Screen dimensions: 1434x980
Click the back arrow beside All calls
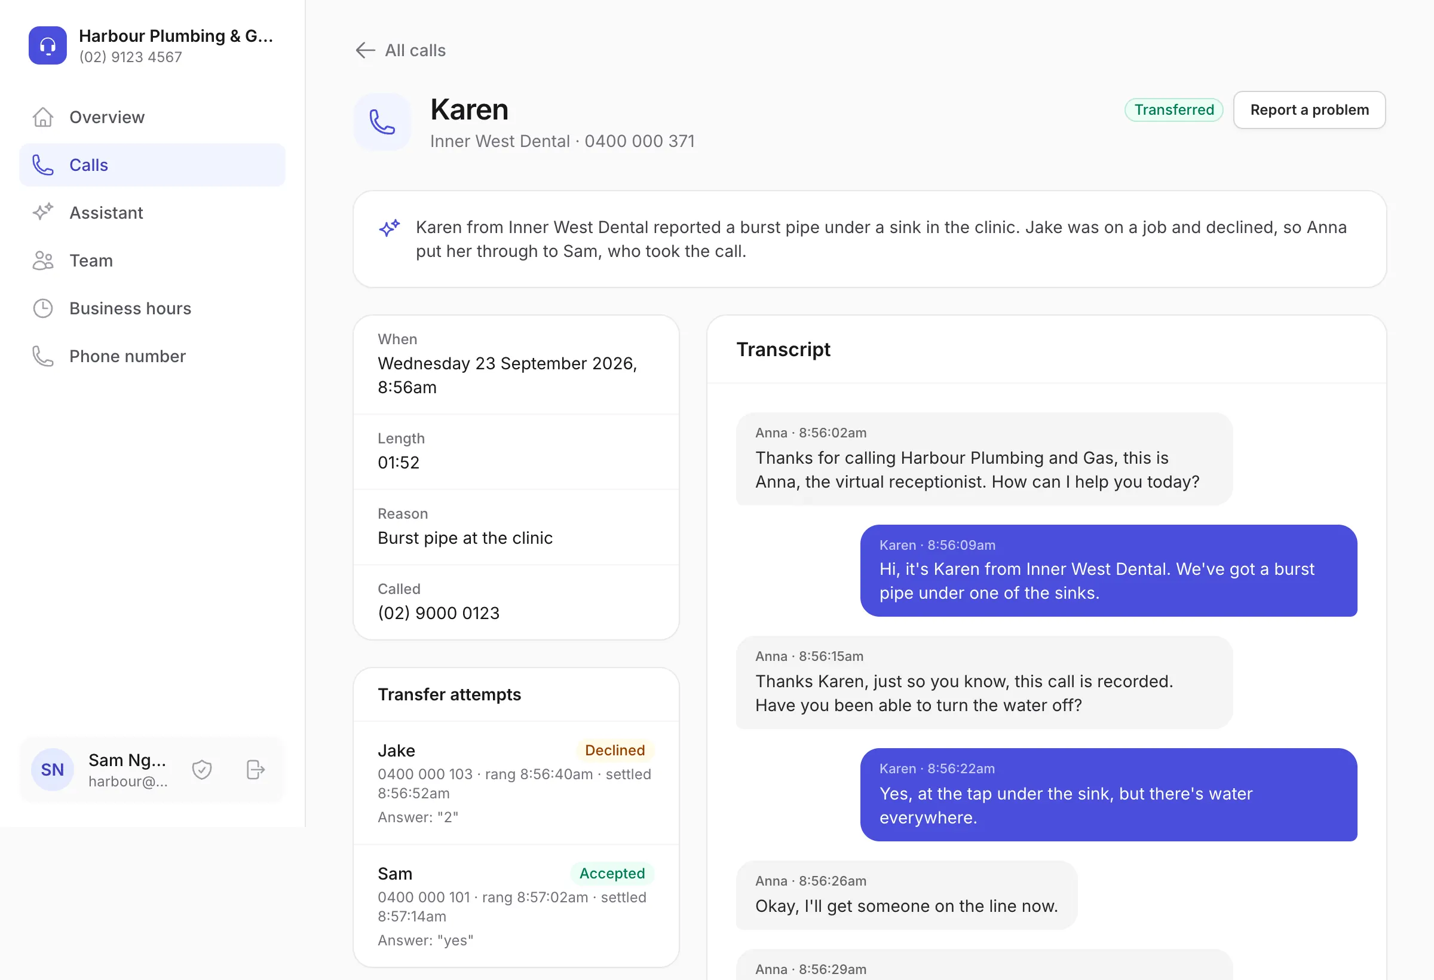(x=365, y=50)
